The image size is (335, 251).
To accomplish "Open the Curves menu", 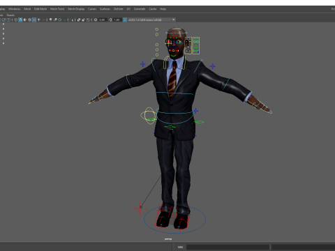I will [x=92, y=9].
